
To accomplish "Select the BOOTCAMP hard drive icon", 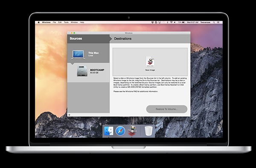I will 82,71.
